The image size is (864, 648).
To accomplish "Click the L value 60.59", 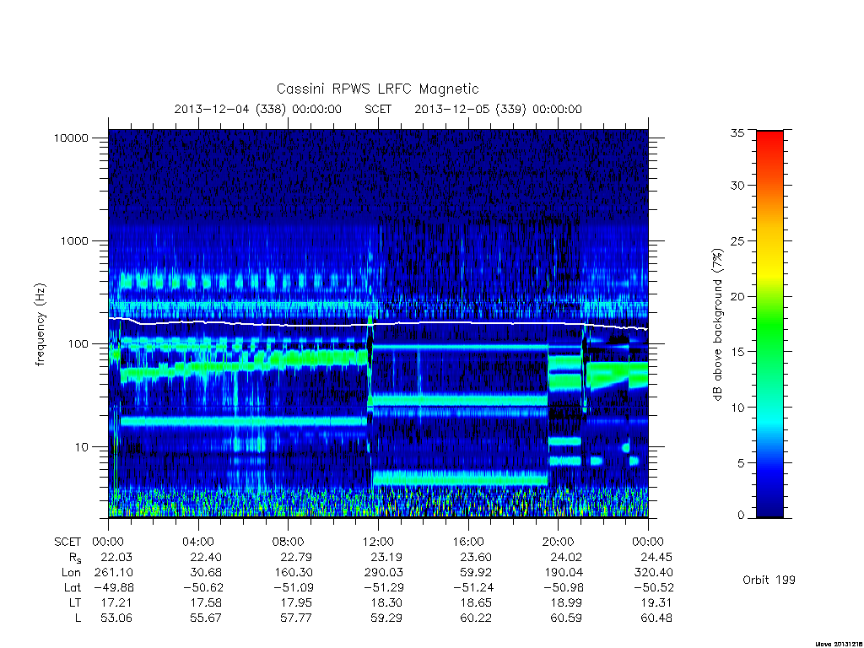I will [566, 618].
